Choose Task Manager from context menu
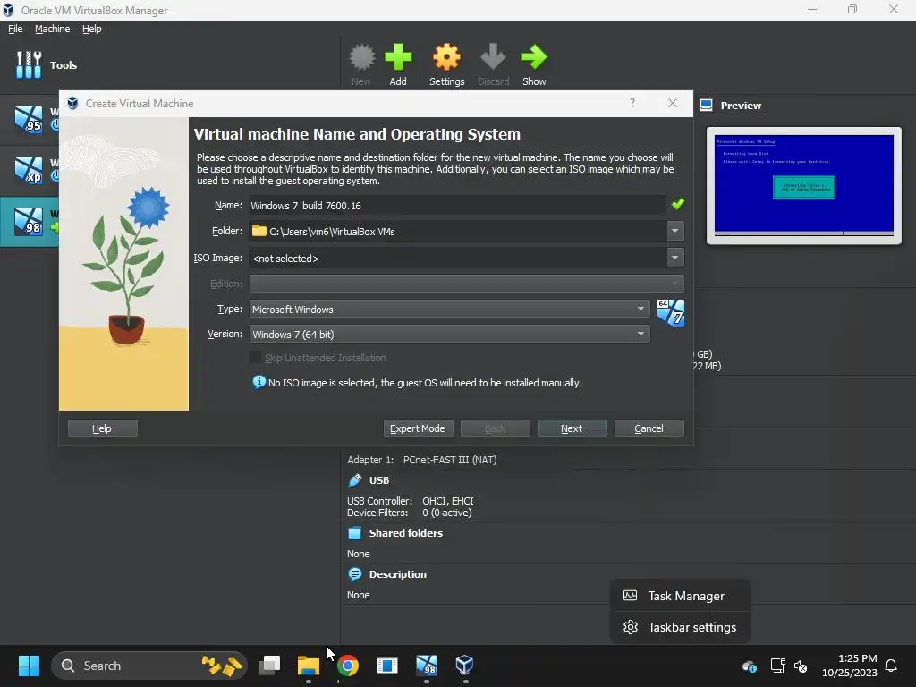 (x=680, y=596)
